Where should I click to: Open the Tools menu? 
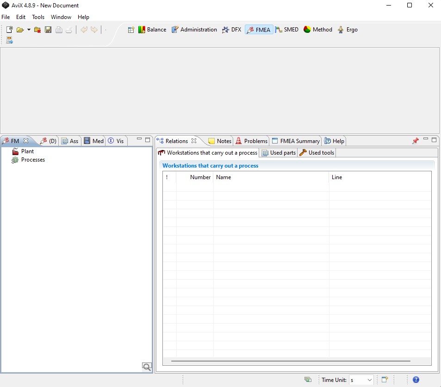coord(38,17)
